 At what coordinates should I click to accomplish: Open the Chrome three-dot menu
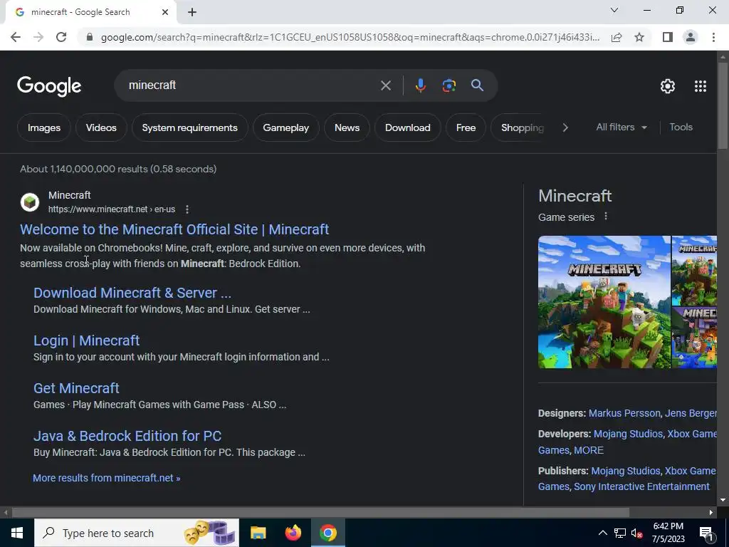713,37
